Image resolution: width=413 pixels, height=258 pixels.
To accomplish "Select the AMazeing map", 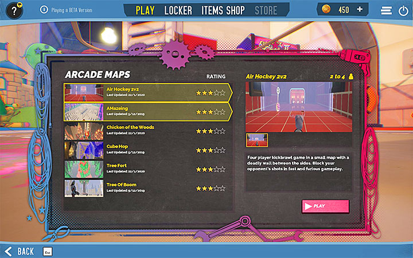I will (x=146, y=111).
